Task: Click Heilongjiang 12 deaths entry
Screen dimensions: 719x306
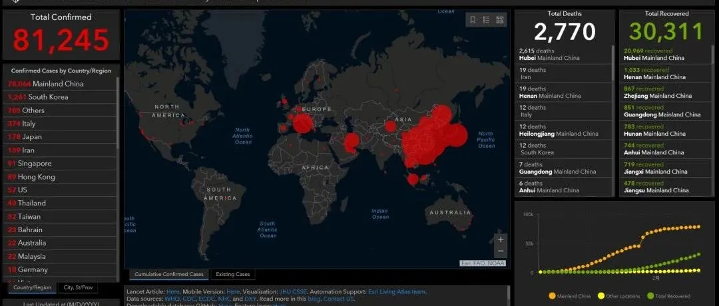Action: coord(564,130)
